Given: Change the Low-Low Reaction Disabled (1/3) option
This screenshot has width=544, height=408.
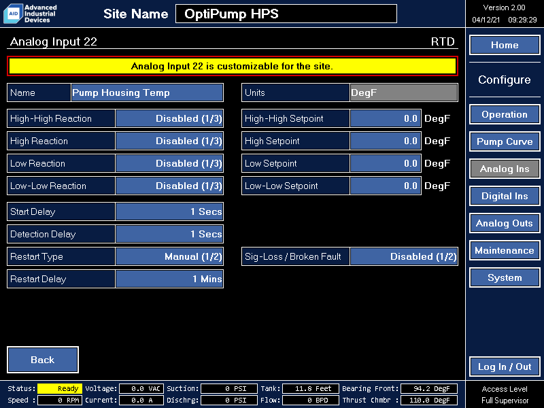Looking at the screenshot, I should 169,186.
